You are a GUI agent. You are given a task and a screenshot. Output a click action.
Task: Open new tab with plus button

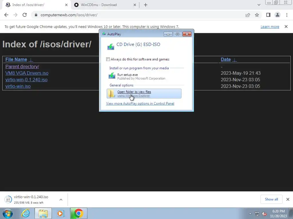pos(146,5)
